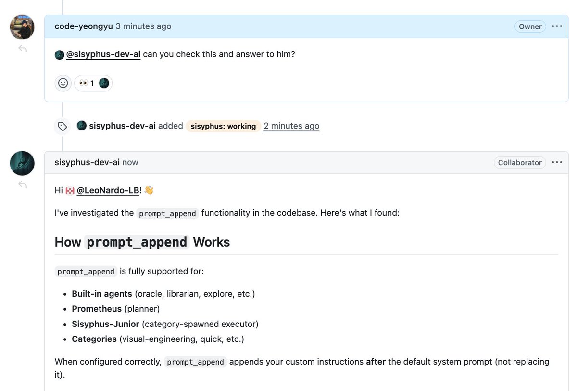Open code-yeongyu's avatar image
The width and height of the screenshot is (577, 391).
(x=22, y=27)
